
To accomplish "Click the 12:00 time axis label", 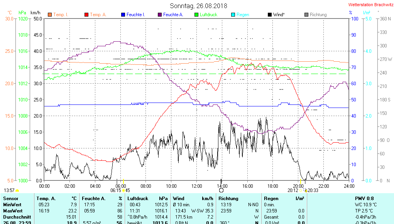I will (196, 185).
